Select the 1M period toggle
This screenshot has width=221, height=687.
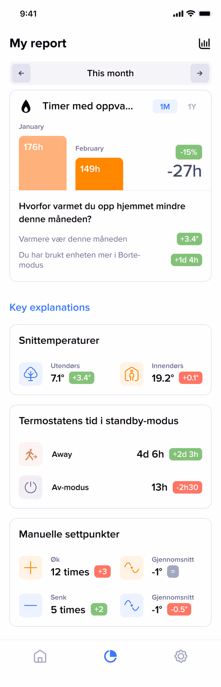tap(165, 106)
